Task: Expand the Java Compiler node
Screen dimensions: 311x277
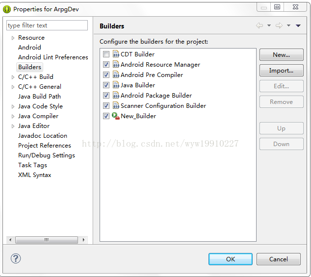Action: [x=13, y=116]
